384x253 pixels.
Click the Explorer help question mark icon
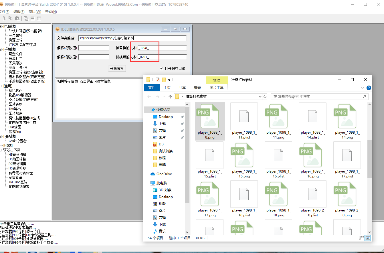(x=369, y=88)
